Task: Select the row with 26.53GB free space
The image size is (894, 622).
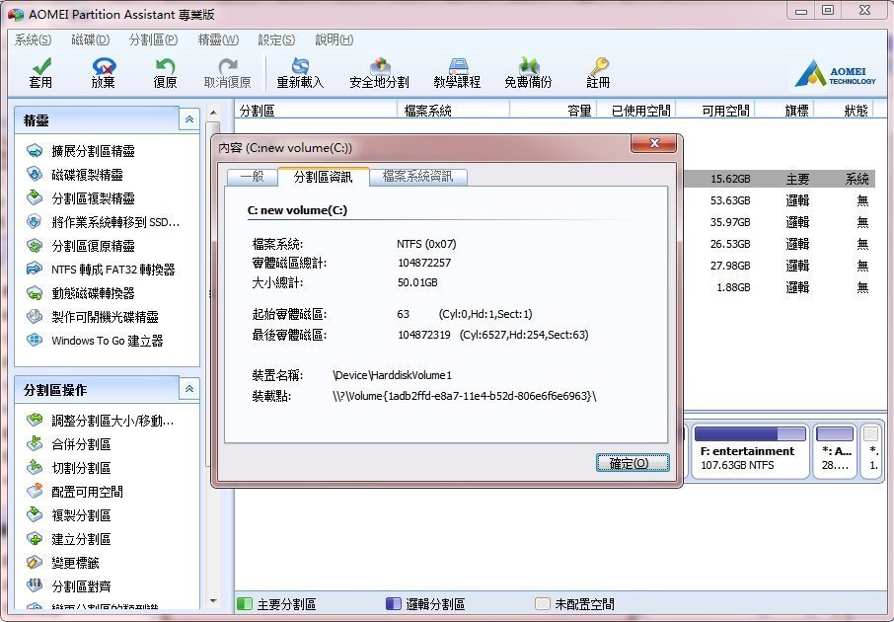Action: click(779, 244)
